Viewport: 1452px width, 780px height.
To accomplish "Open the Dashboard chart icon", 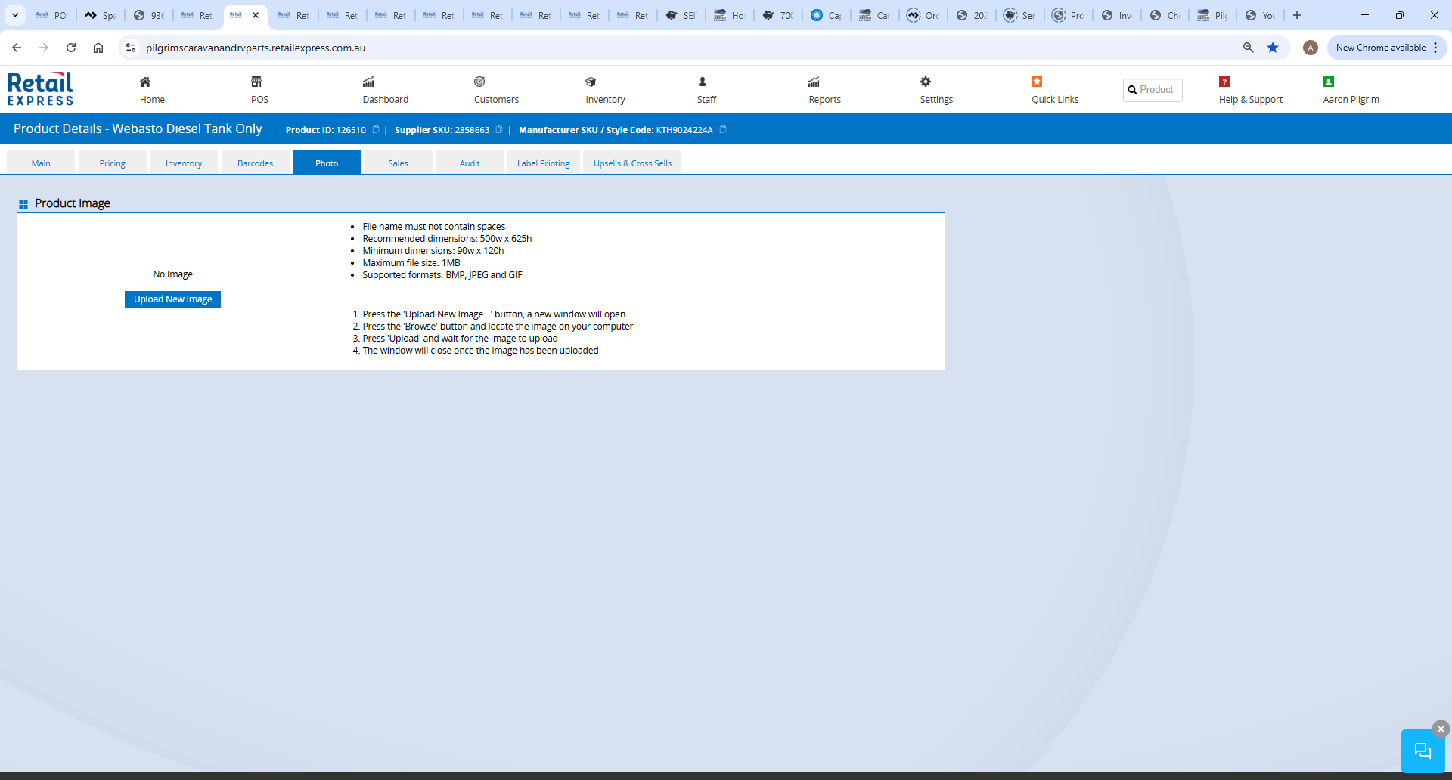I will tap(368, 82).
